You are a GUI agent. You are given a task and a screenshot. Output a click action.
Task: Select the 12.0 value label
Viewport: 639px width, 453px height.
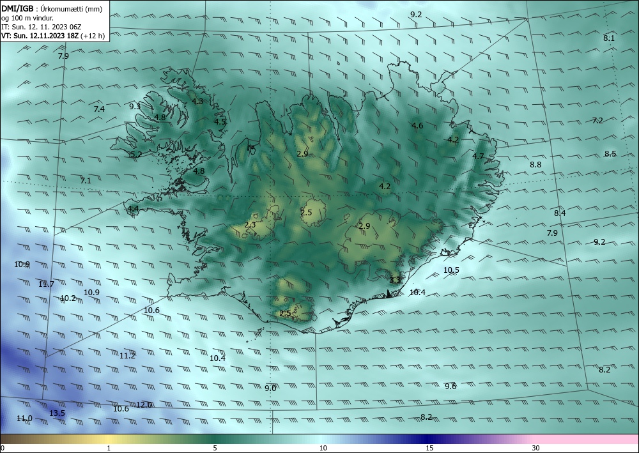click(x=144, y=405)
